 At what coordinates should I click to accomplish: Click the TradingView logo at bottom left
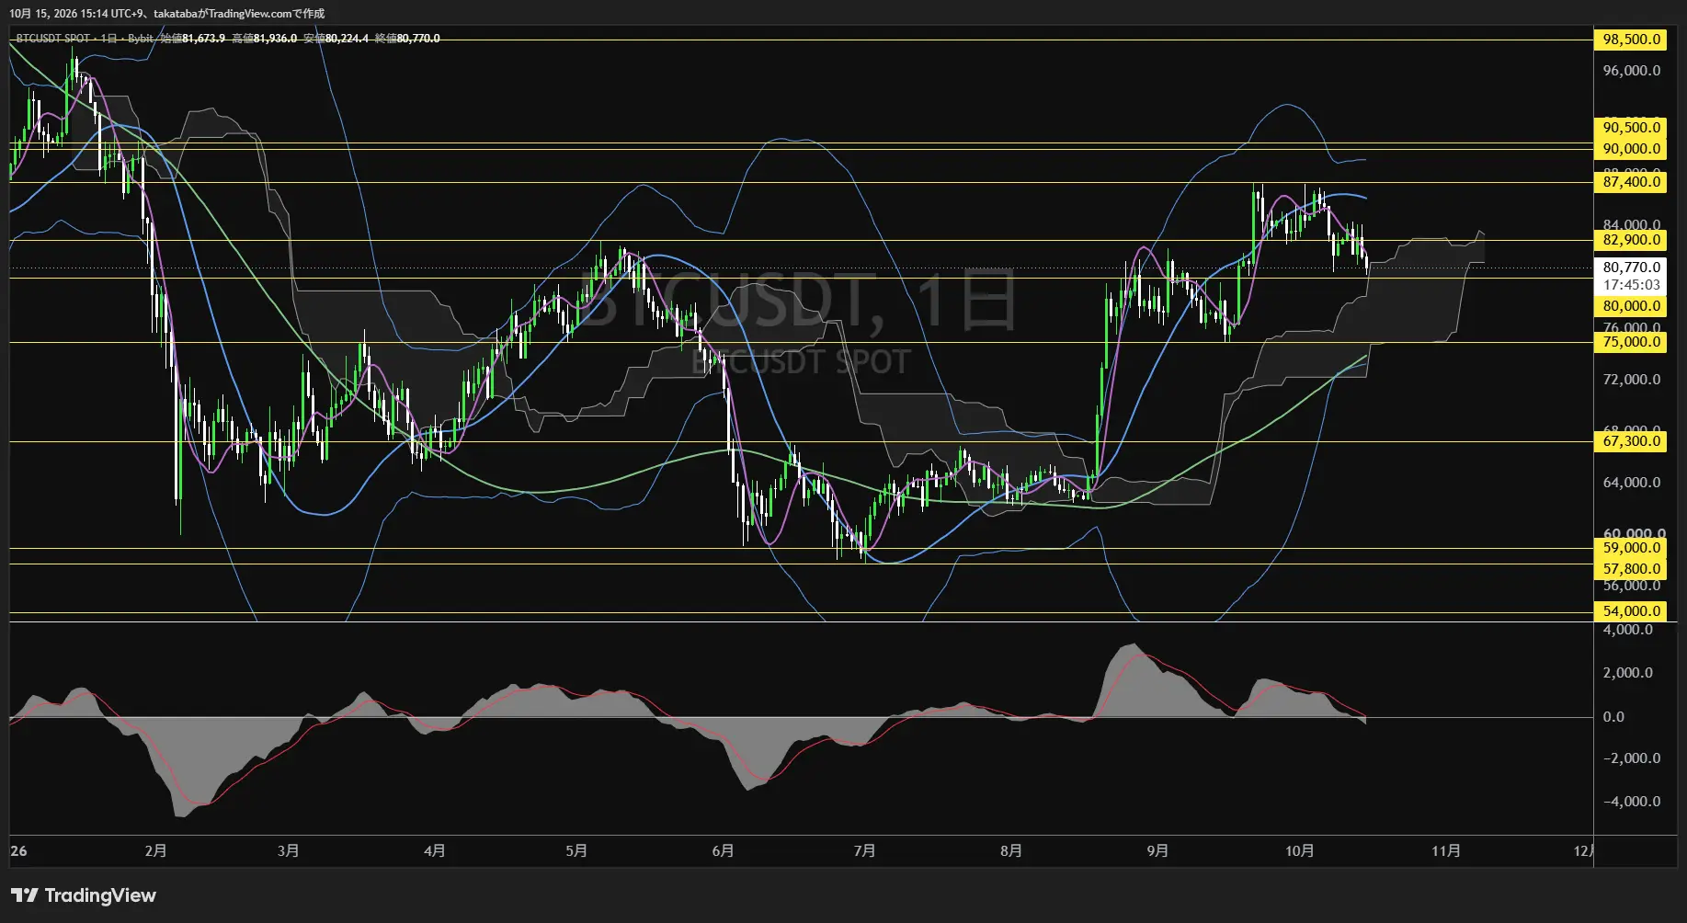click(x=84, y=895)
